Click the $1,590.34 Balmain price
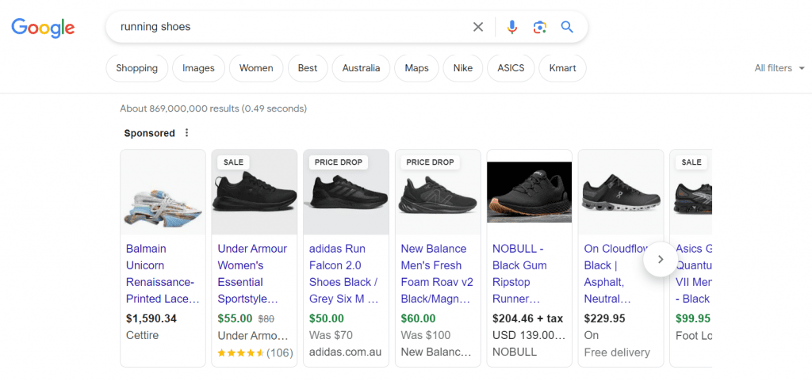 [151, 318]
